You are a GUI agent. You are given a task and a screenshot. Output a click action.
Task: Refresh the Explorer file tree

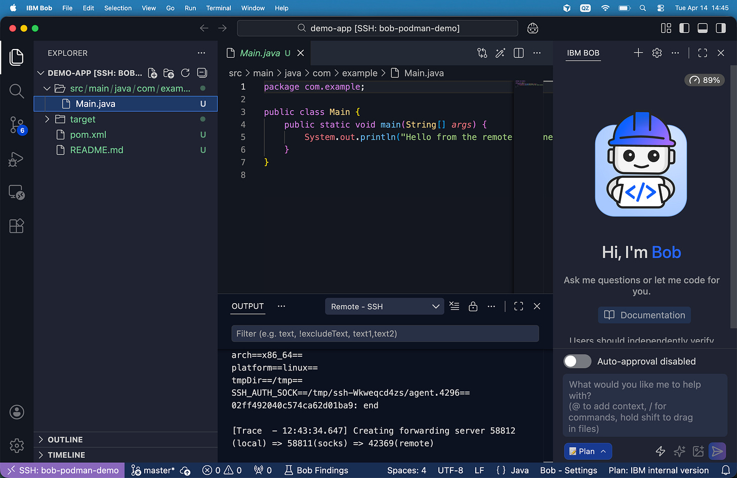[185, 73]
